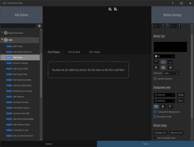The width and height of the screenshot is (194, 147).
Task: Select the Set Recording State action
Action: [20, 85]
